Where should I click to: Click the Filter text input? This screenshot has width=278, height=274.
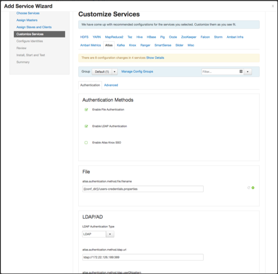(220, 72)
